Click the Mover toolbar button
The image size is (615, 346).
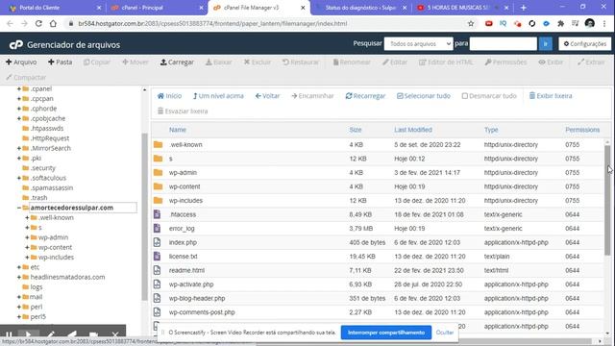[135, 62]
